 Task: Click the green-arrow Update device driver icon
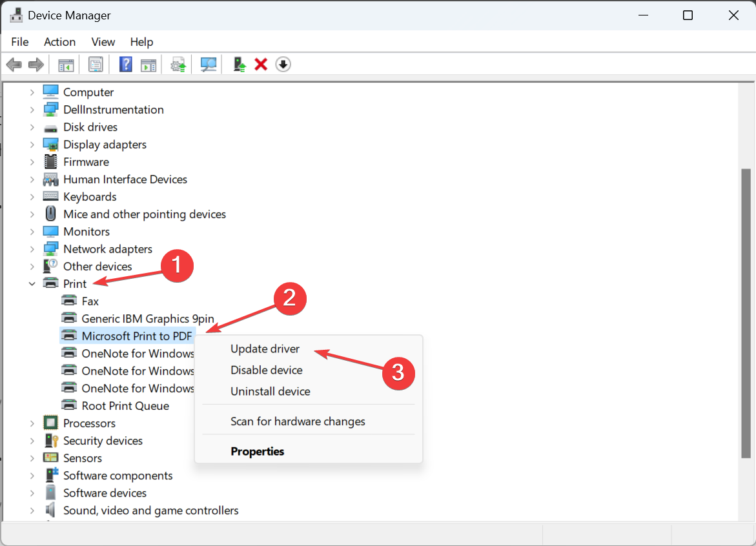tap(240, 65)
